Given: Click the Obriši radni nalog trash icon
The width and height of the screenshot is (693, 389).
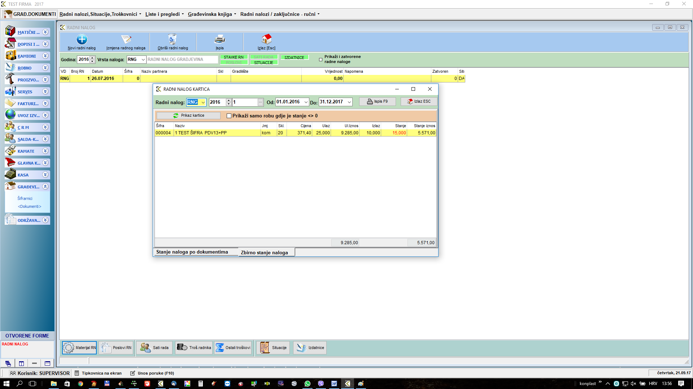Looking at the screenshot, I should point(173,39).
